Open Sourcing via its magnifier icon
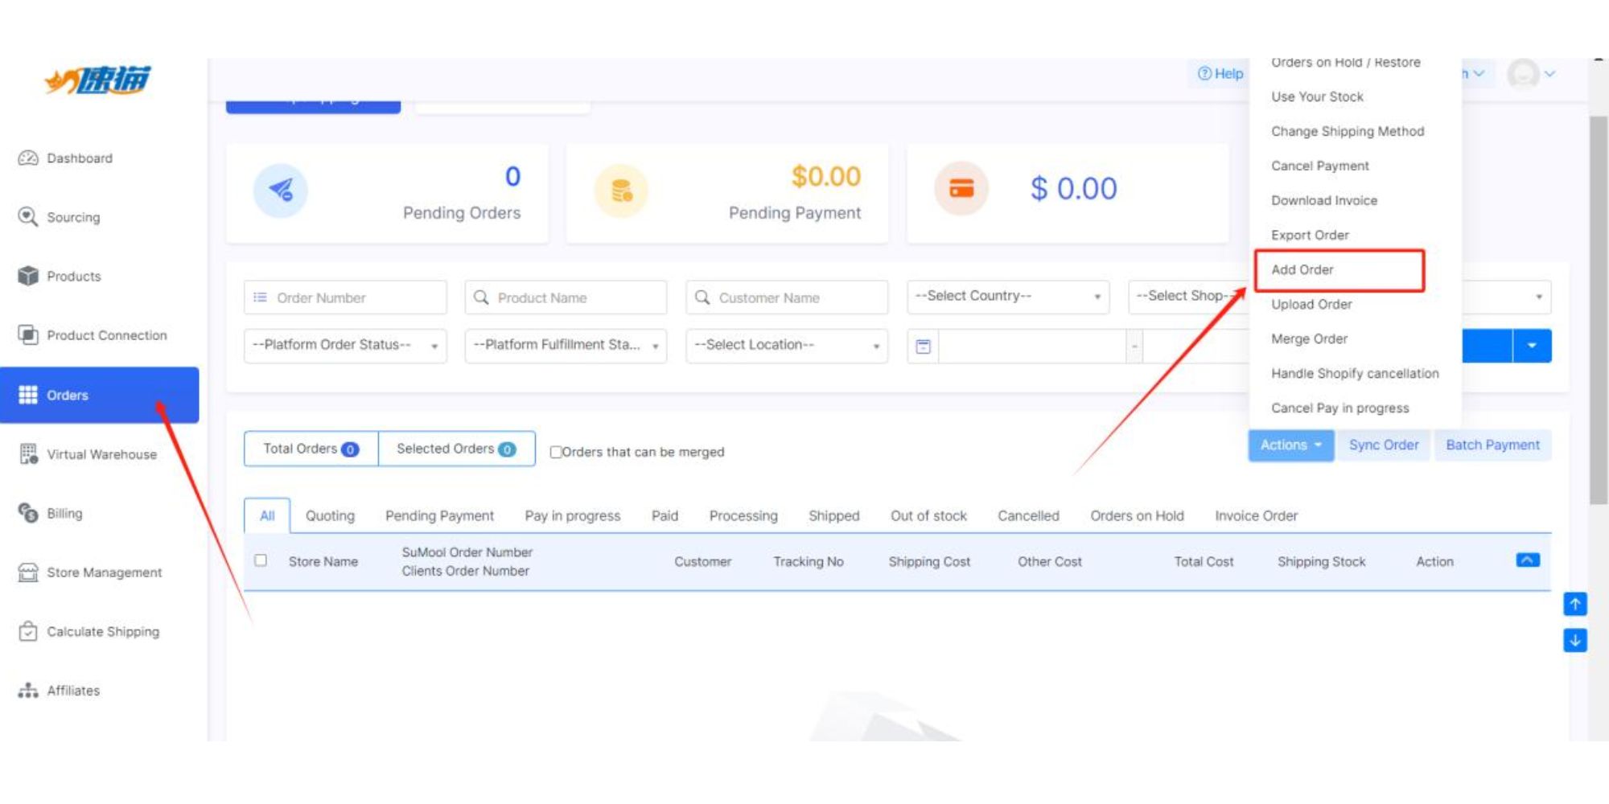This screenshot has height=804, width=1609. 28,217
